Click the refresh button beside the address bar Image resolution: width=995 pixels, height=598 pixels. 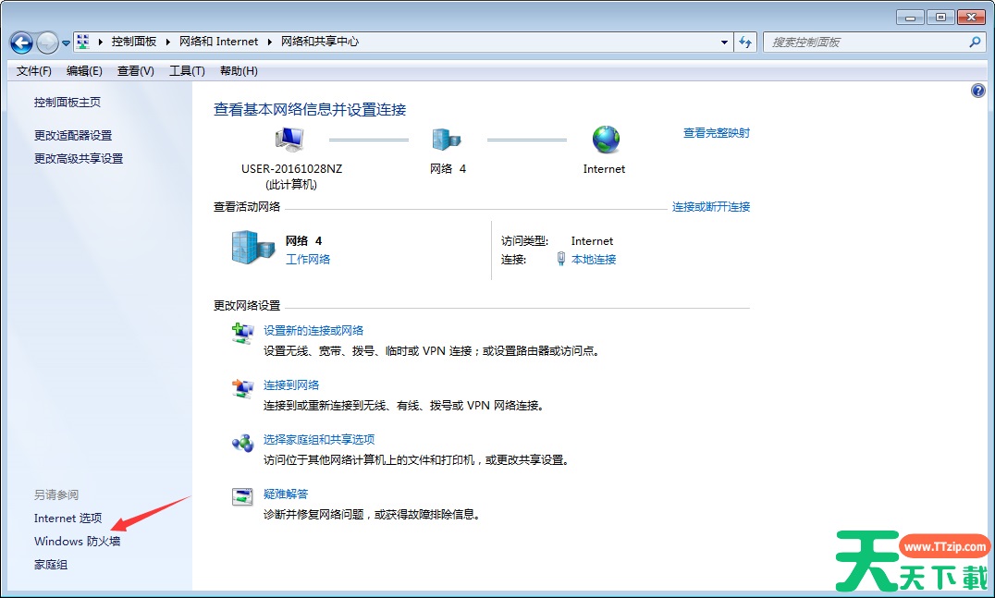pos(746,43)
